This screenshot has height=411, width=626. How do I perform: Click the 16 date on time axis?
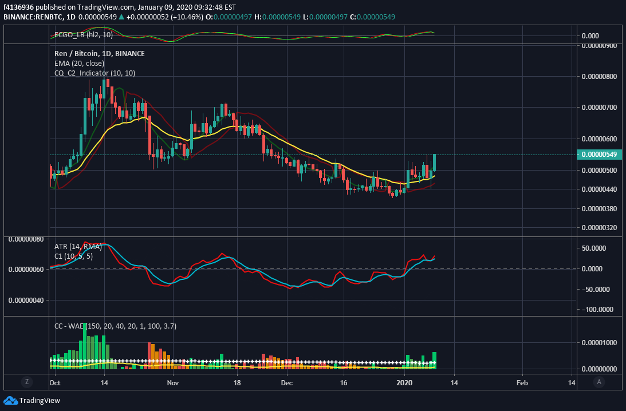pyautogui.click(x=343, y=383)
